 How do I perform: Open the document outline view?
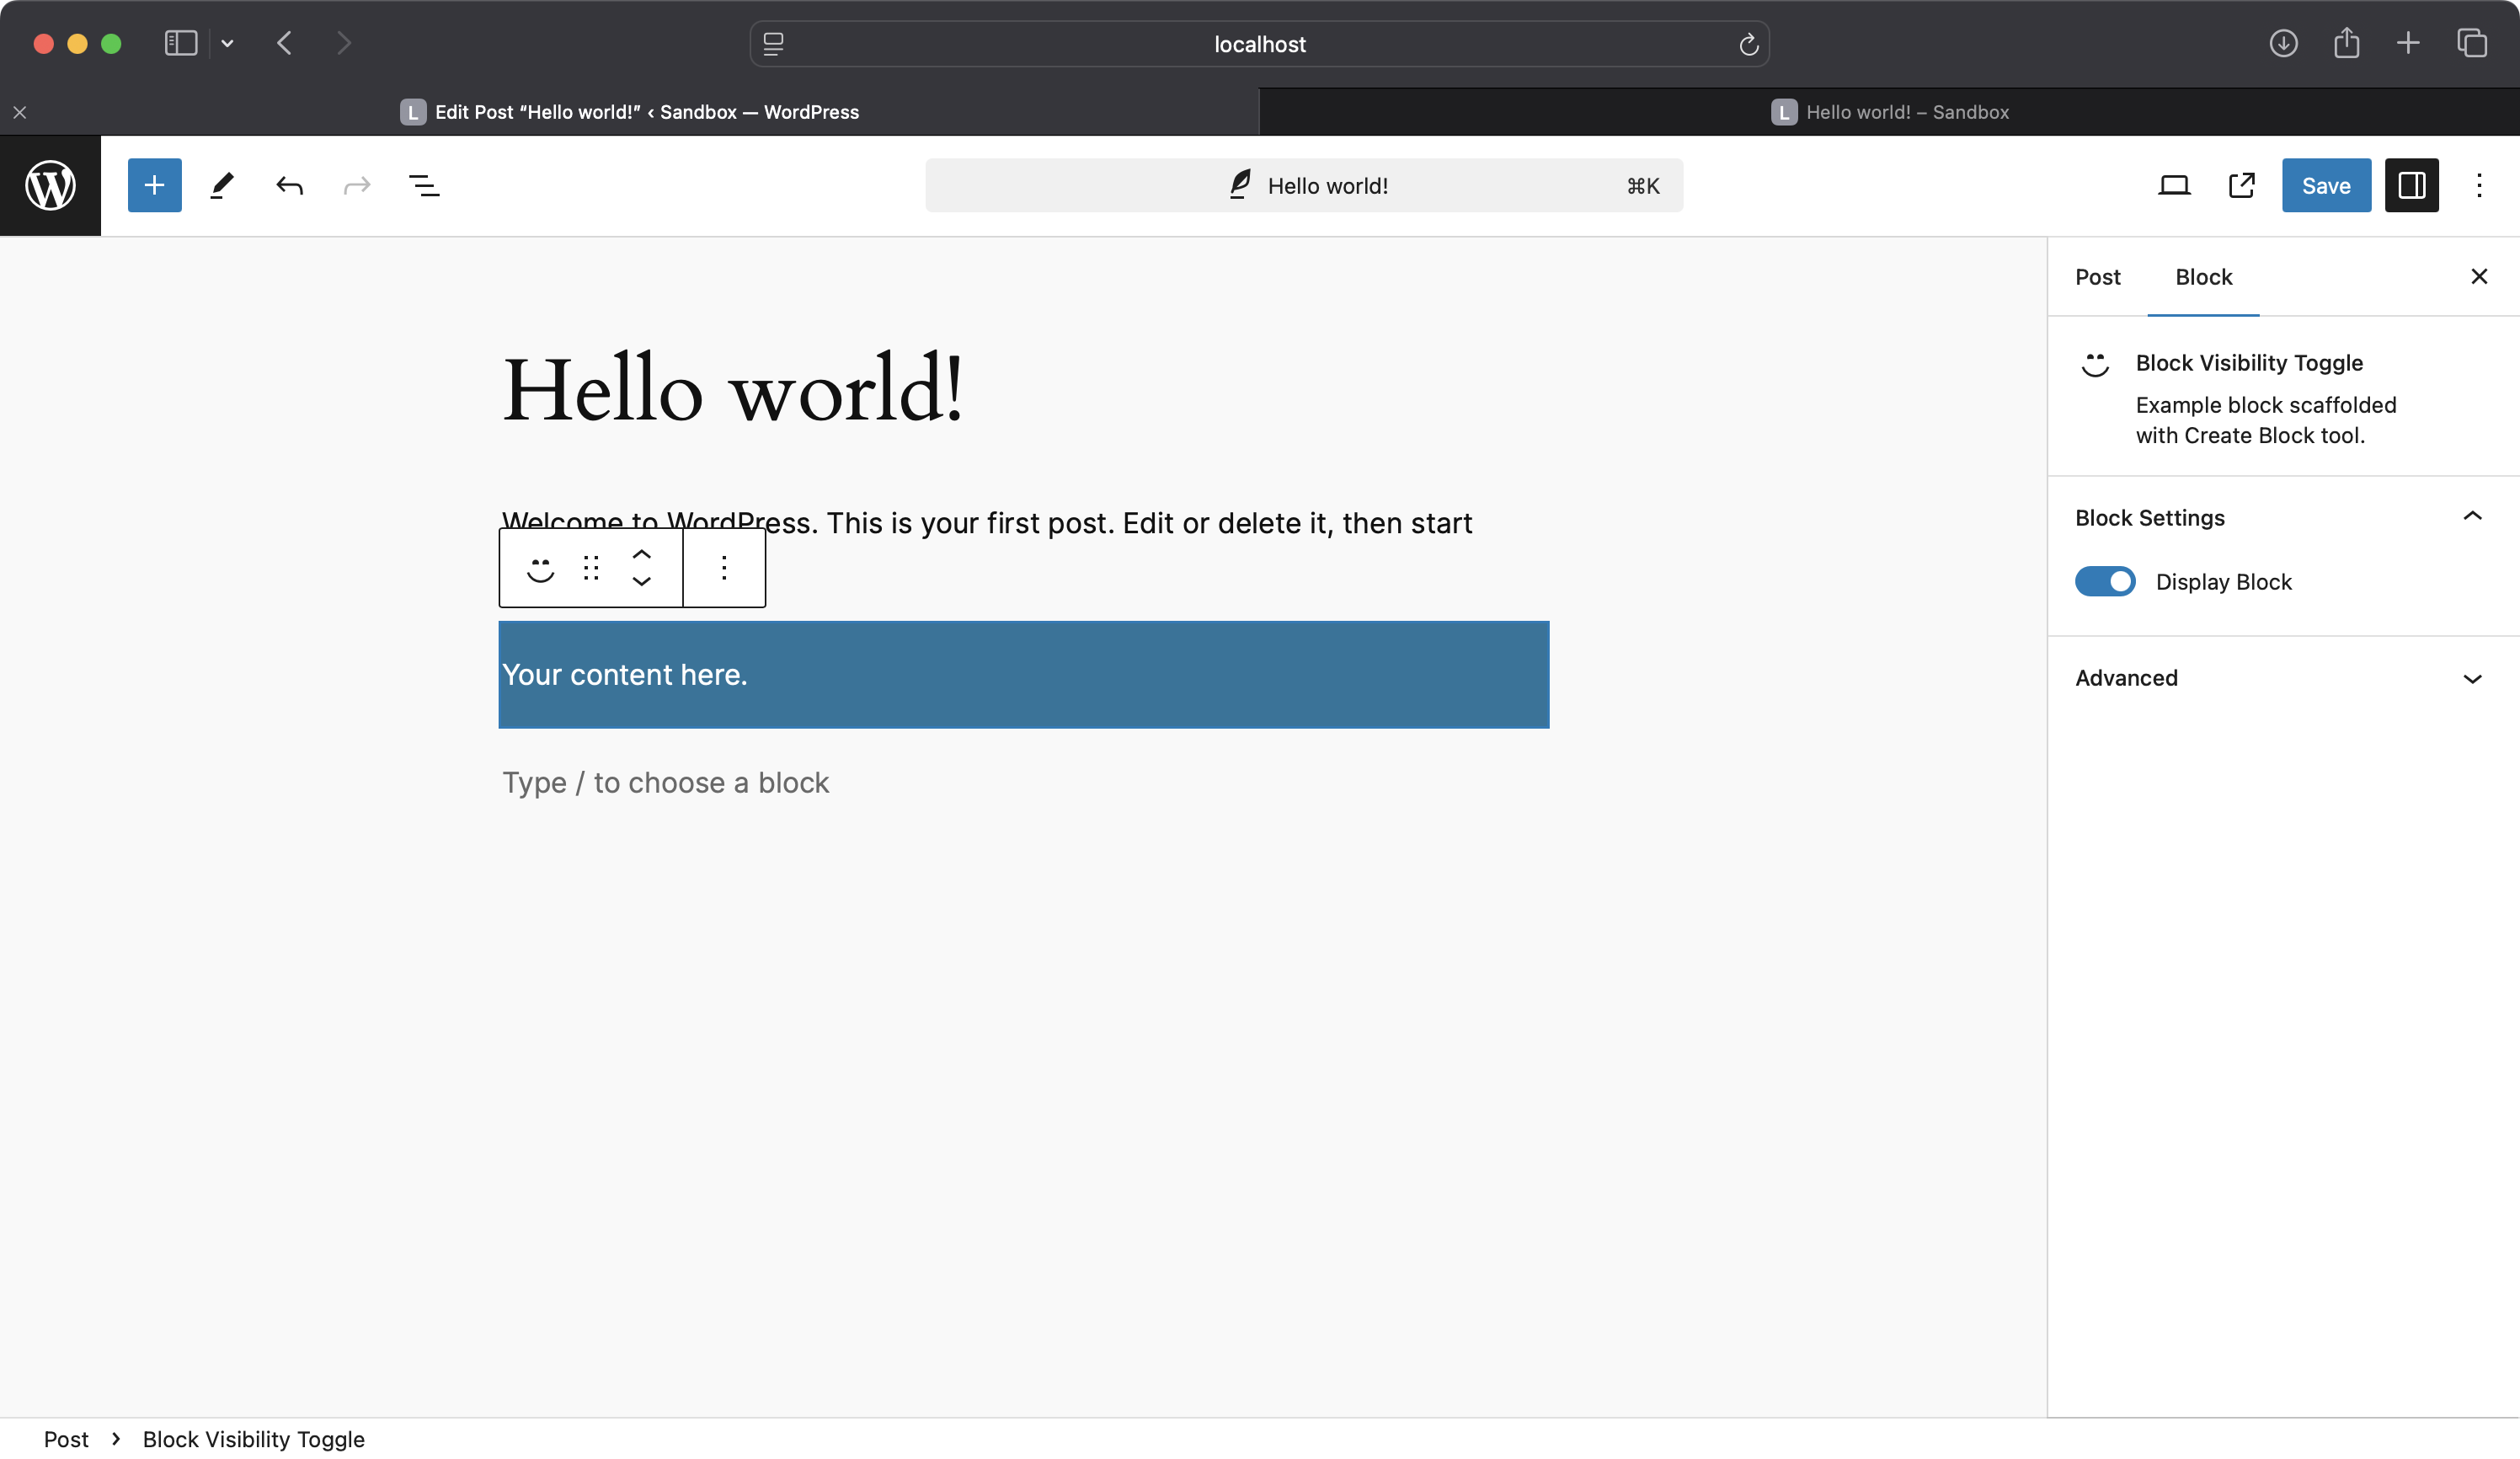coord(424,184)
